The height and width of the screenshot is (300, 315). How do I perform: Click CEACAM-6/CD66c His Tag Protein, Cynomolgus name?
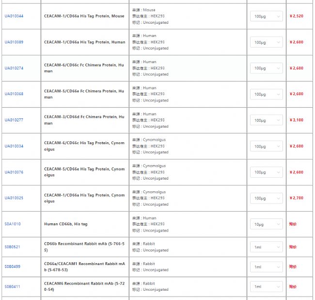(84, 146)
